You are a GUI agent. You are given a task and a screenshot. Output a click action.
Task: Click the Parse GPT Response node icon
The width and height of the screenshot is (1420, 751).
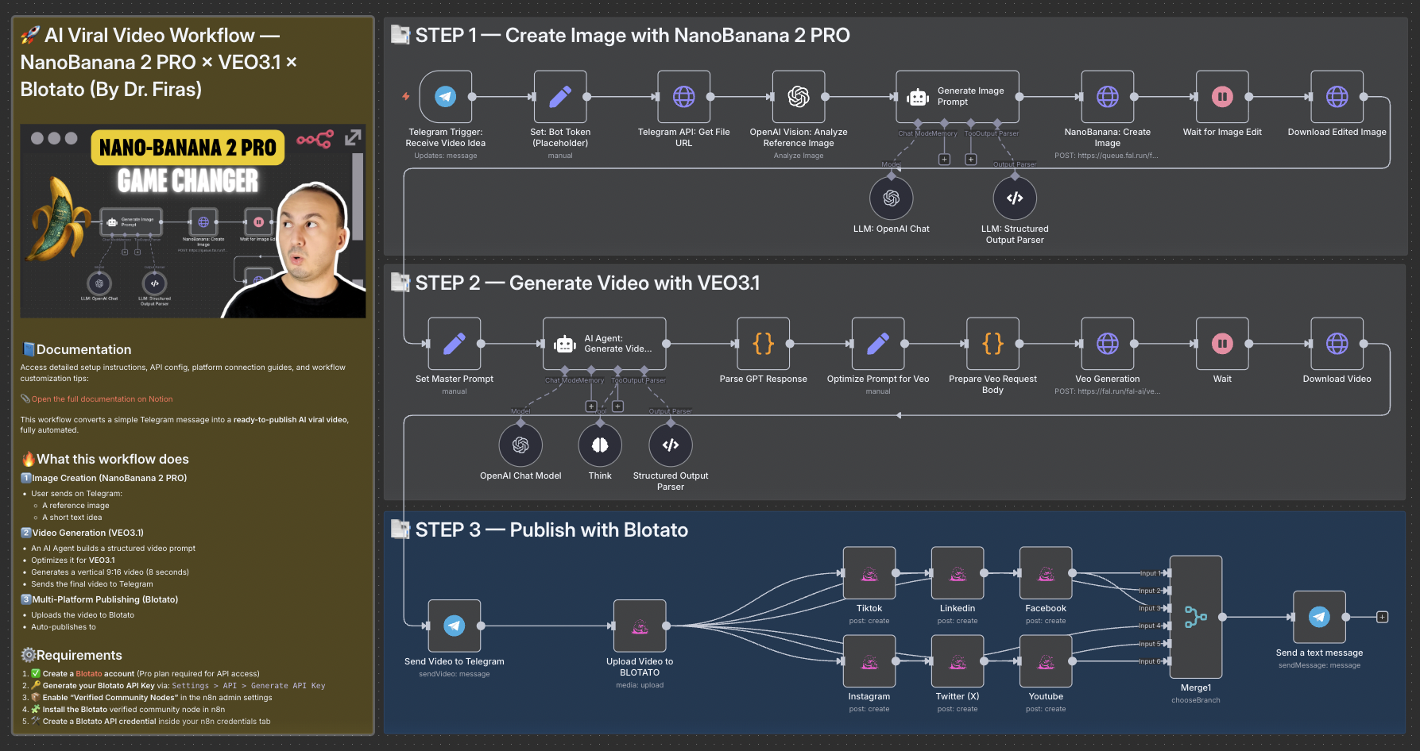pos(763,345)
